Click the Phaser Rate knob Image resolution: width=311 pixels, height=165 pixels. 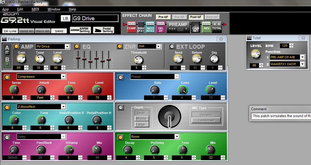coord(155,90)
